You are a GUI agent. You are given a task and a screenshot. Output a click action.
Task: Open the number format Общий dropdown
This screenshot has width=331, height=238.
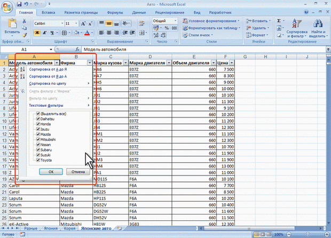tap(176, 21)
